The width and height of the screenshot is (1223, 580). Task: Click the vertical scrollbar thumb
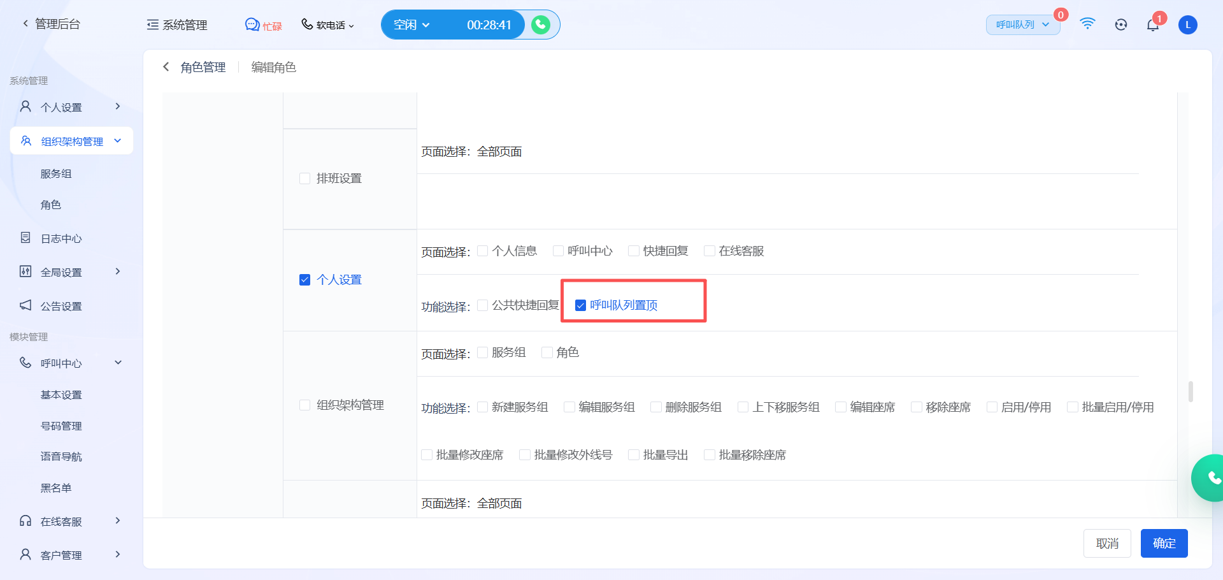tap(1191, 391)
